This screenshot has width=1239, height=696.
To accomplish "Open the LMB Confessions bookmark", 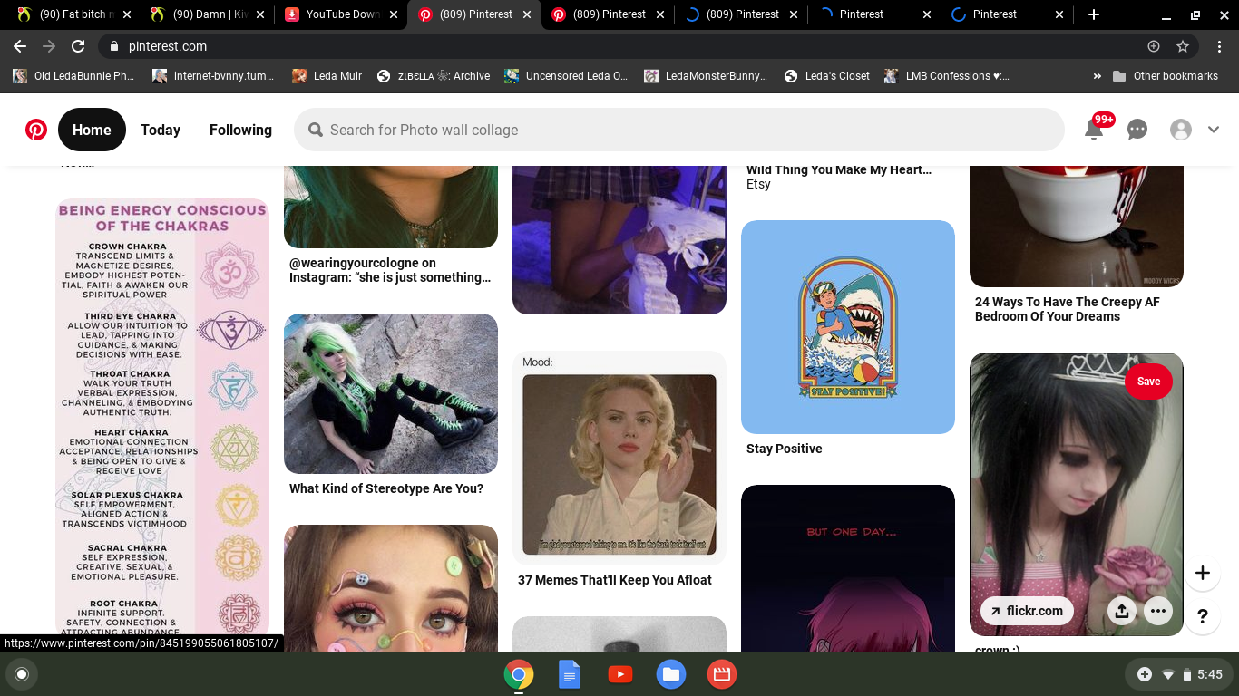I will [948, 76].
